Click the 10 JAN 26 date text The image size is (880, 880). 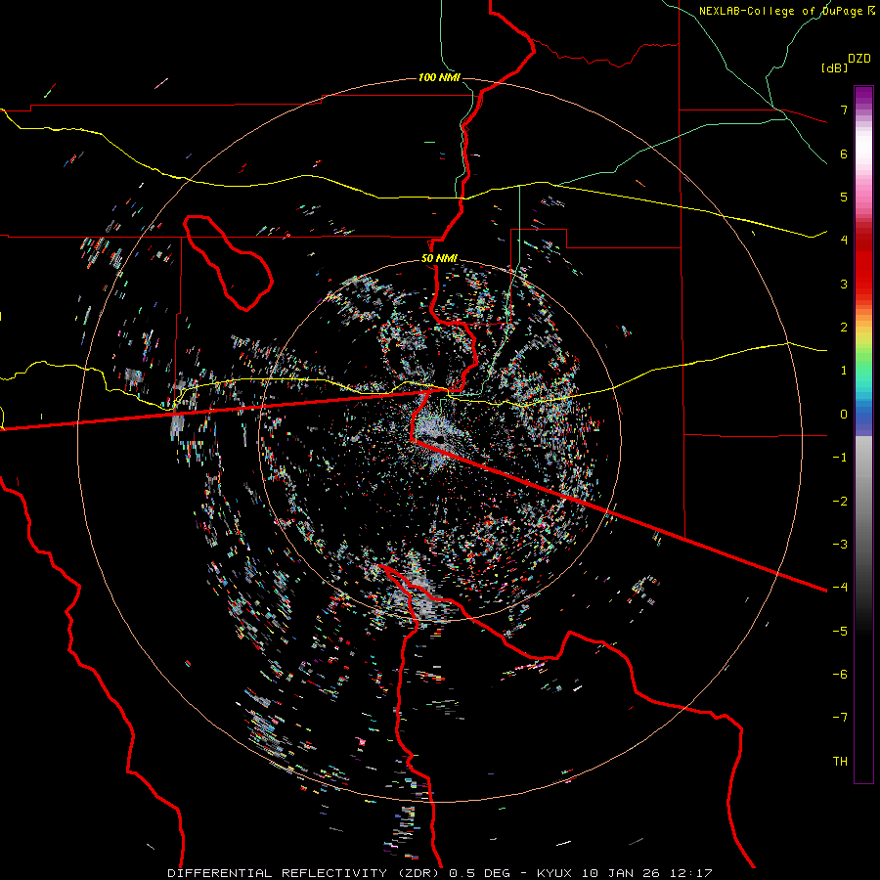(623, 873)
